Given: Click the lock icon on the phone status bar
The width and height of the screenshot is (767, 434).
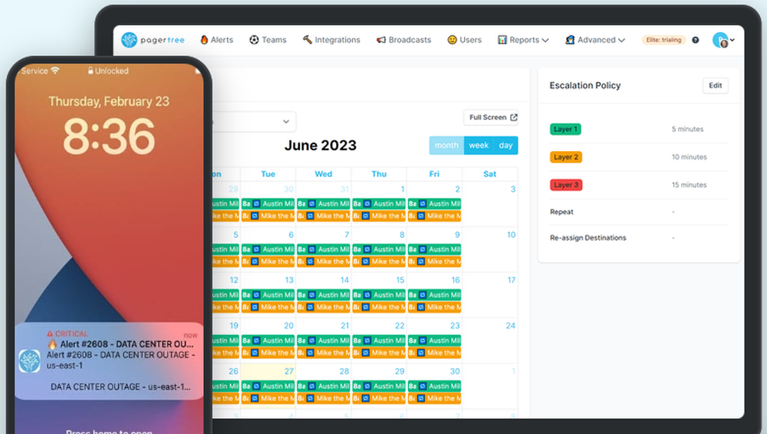Looking at the screenshot, I should point(91,71).
